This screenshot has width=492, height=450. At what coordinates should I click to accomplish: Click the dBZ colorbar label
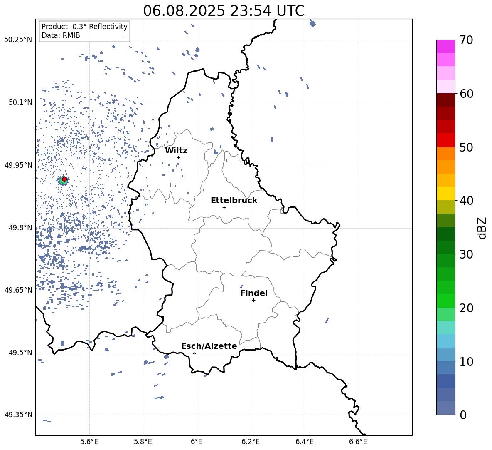click(482, 228)
